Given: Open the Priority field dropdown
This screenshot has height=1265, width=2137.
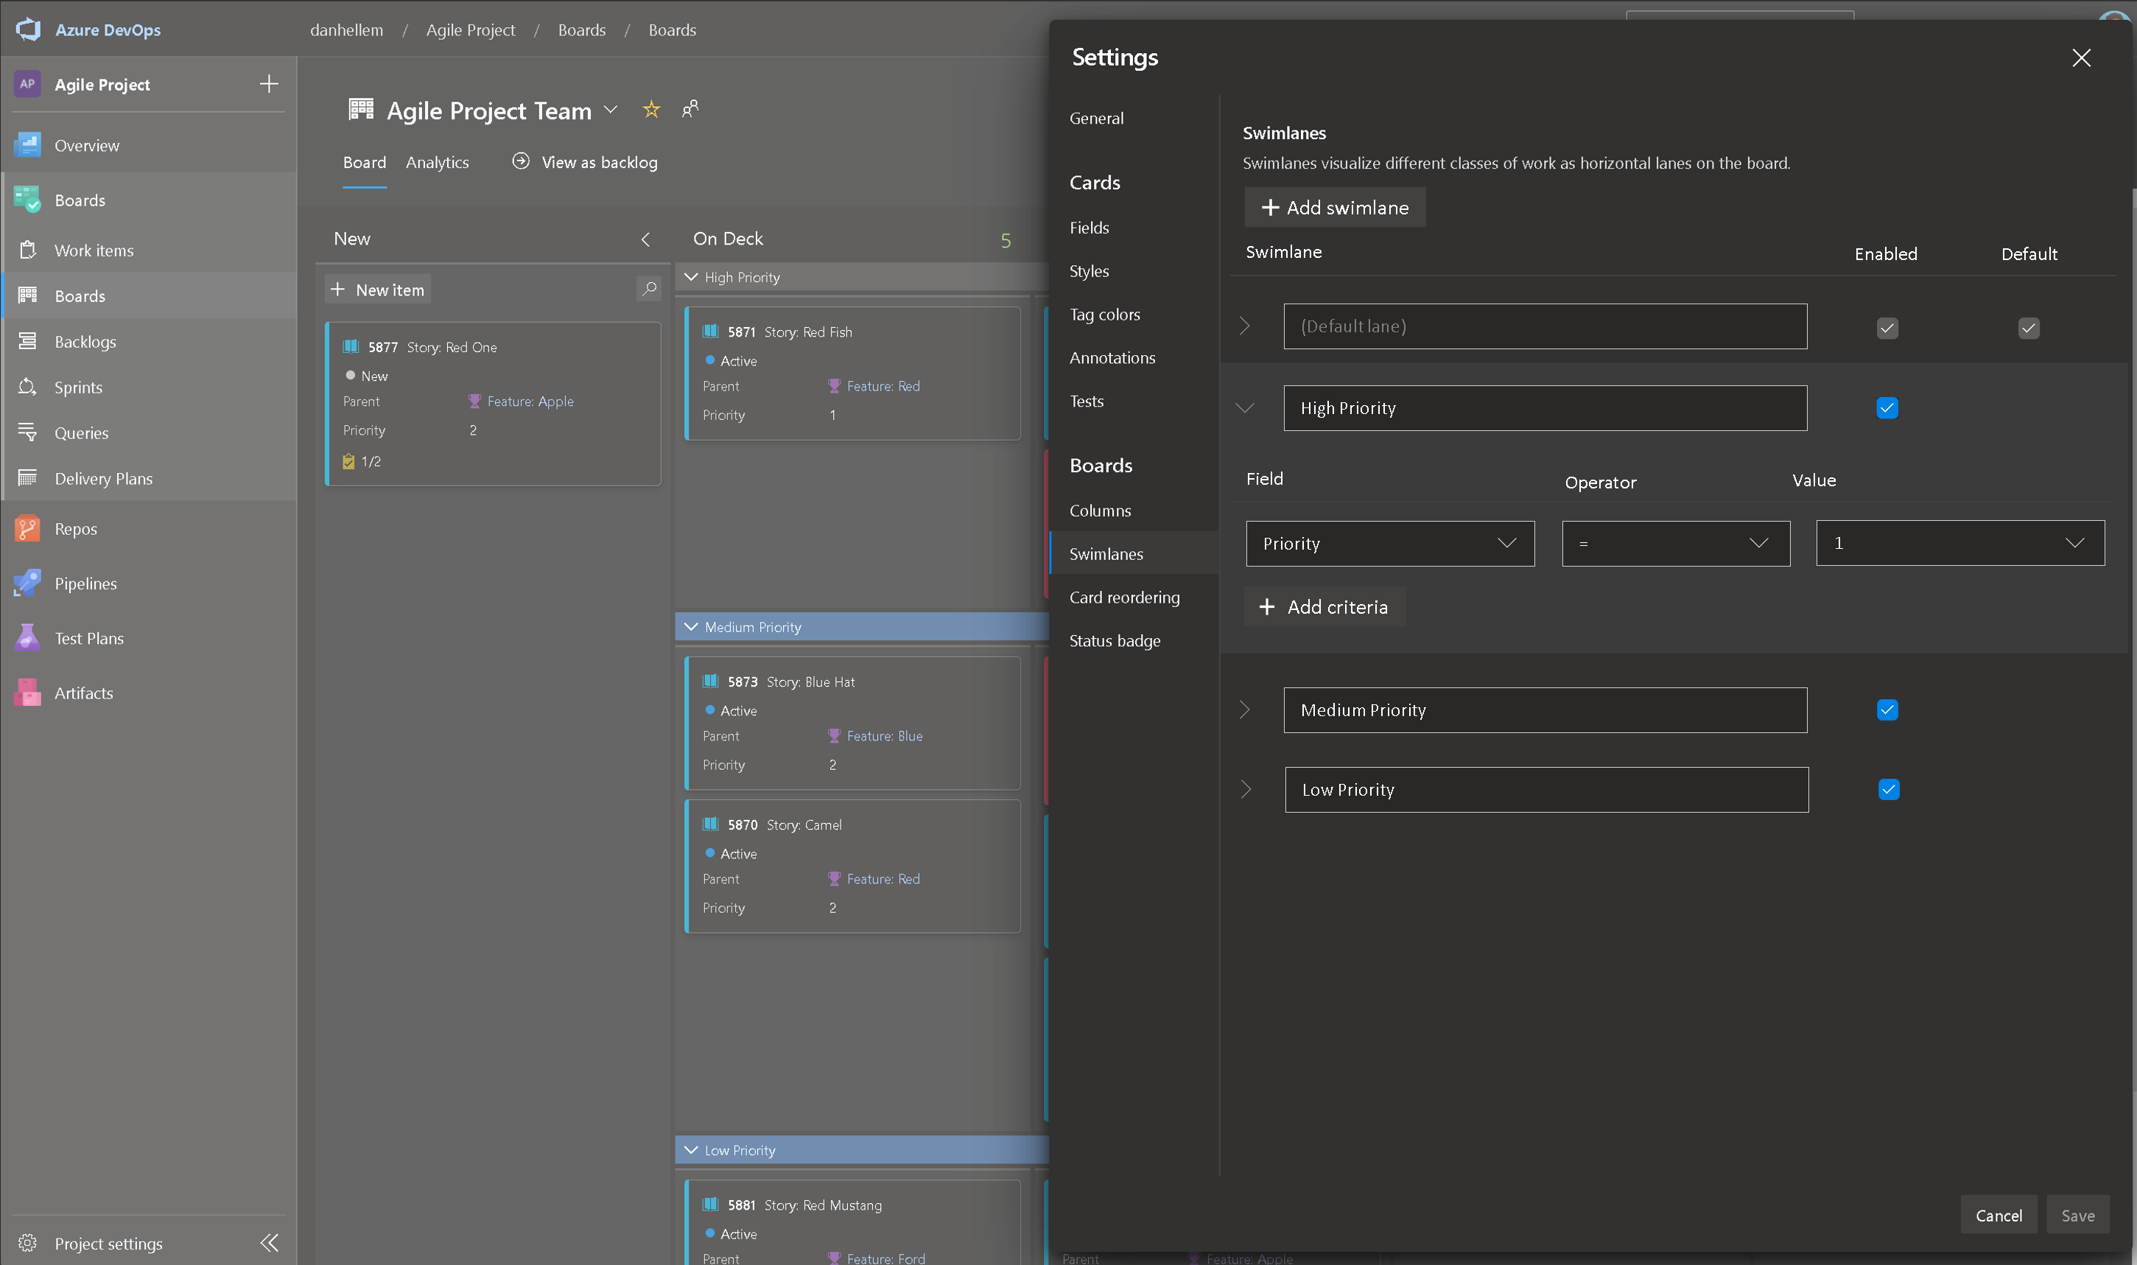Looking at the screenshot, I should pyautogui.click(x=1390, y=543).
